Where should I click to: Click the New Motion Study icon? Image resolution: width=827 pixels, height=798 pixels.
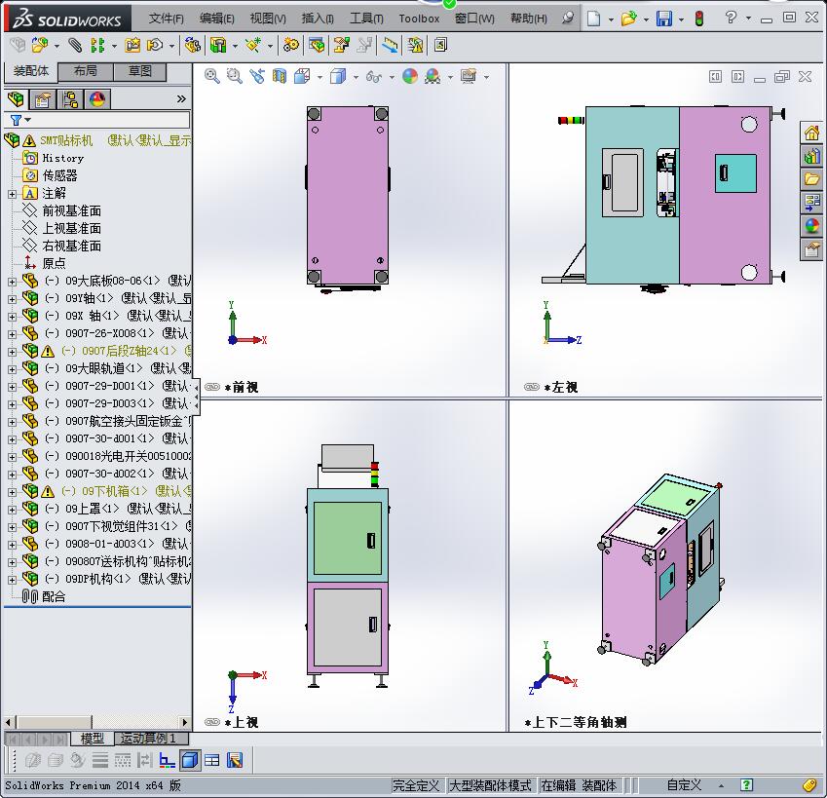tap(290, 46)
